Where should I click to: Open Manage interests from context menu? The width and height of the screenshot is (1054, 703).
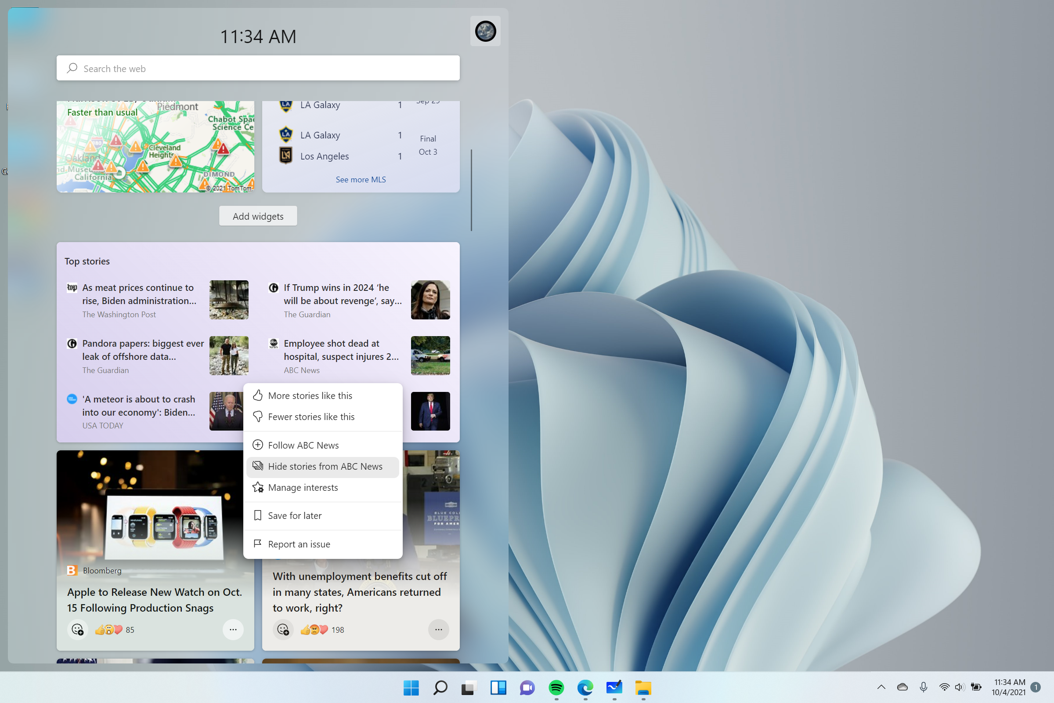click(323, 487)
